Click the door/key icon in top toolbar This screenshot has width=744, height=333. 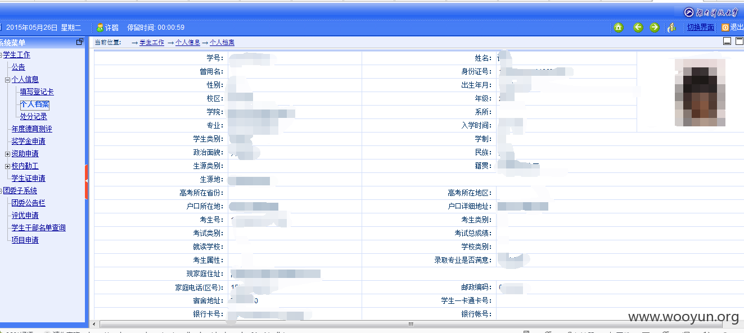[x=671, y=28]
